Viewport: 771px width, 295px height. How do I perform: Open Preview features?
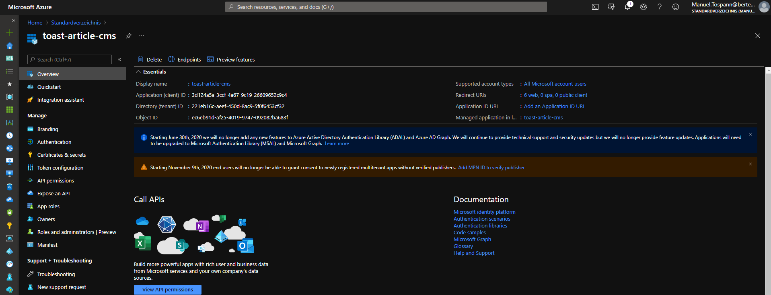tap(231, 59)
